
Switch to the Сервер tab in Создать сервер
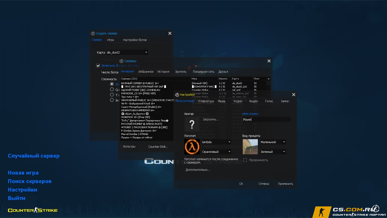point(96,40)
